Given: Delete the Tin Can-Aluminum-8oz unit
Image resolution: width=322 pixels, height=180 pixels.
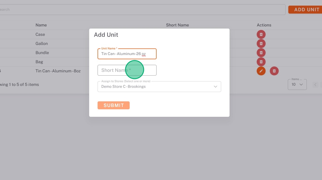Looking at the screenshot, I should click(x=274, y=71).
